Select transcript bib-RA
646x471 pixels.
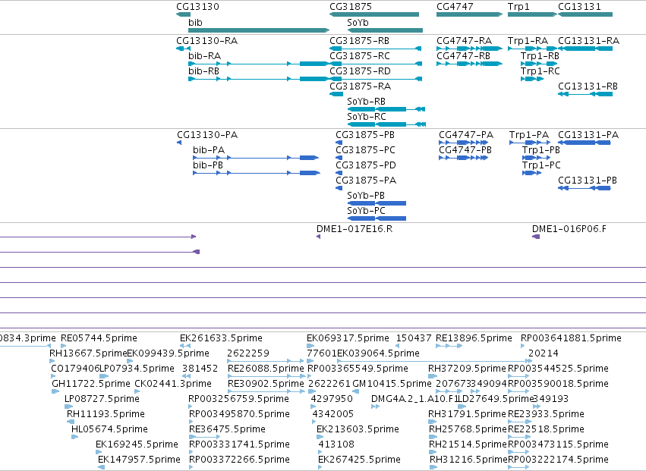click(x=259, y=64)
